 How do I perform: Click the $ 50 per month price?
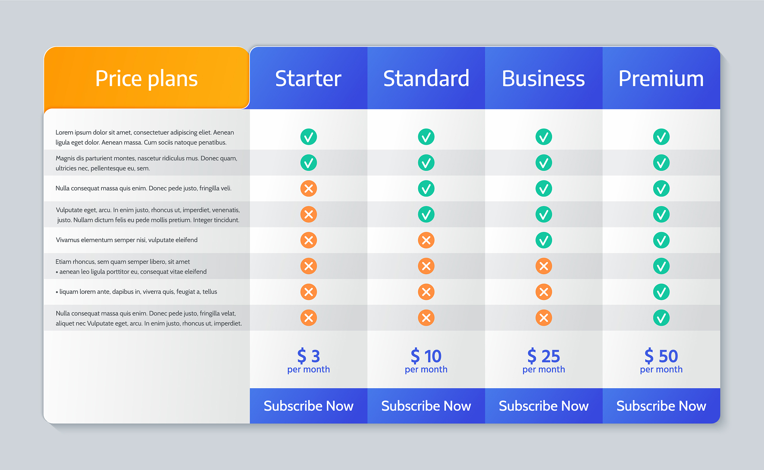(x=661, y=360)
